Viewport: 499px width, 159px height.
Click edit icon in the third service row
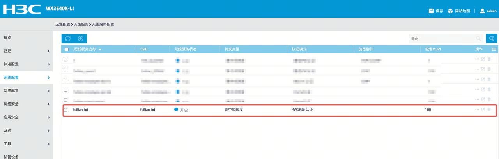(x=483, y=79)
